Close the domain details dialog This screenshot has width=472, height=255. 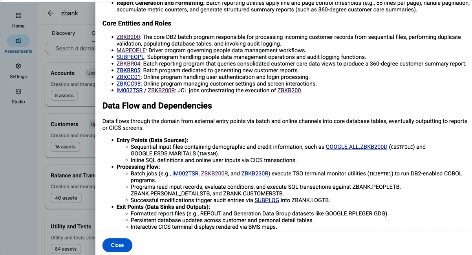click(x=117, y=245)
